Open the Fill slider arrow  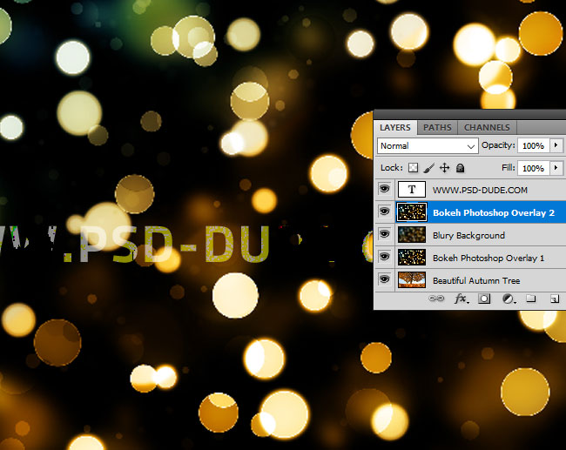pos(556,168)
